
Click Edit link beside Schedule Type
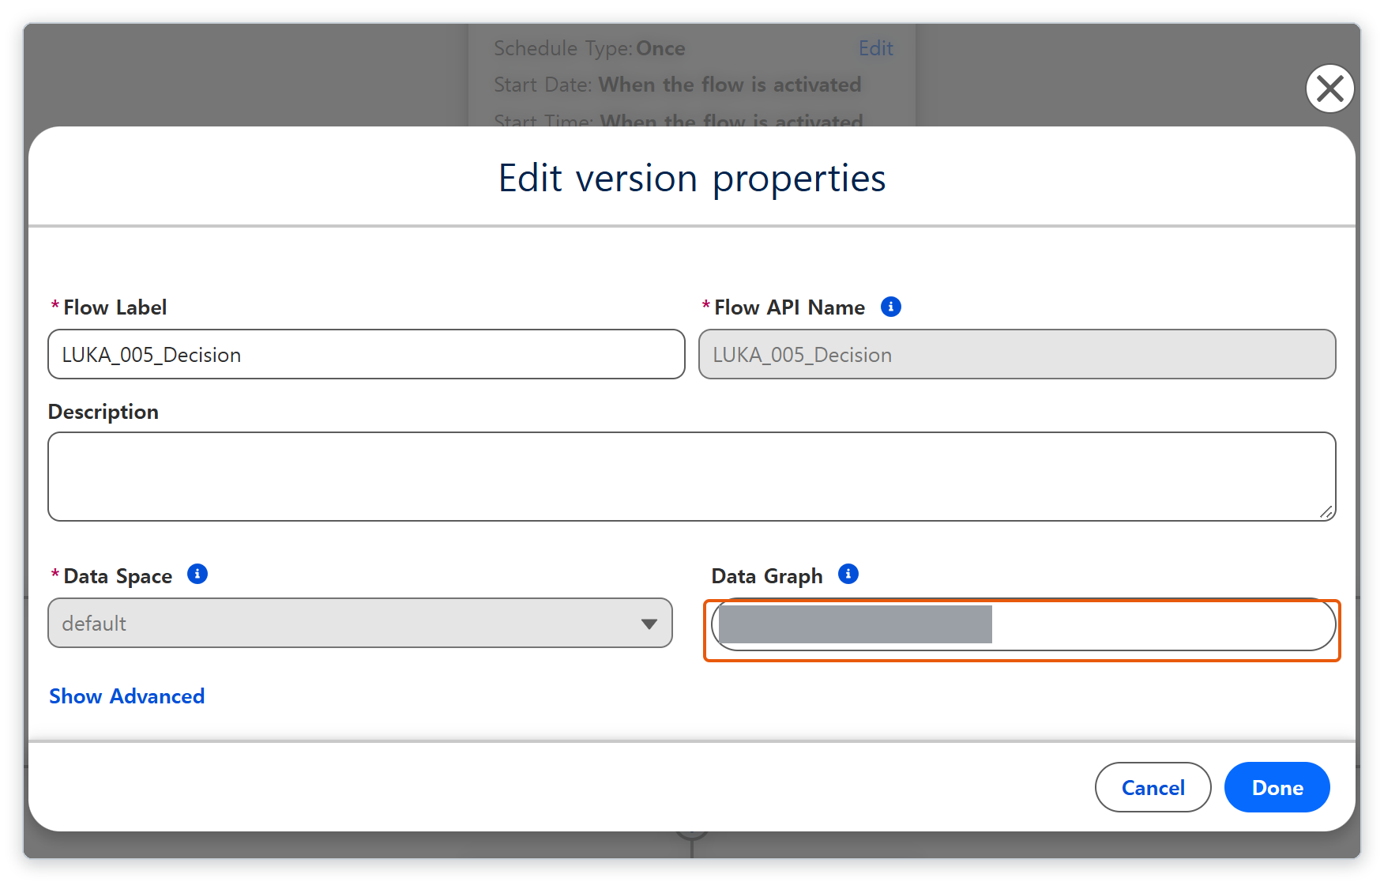[x=876, y=48]
